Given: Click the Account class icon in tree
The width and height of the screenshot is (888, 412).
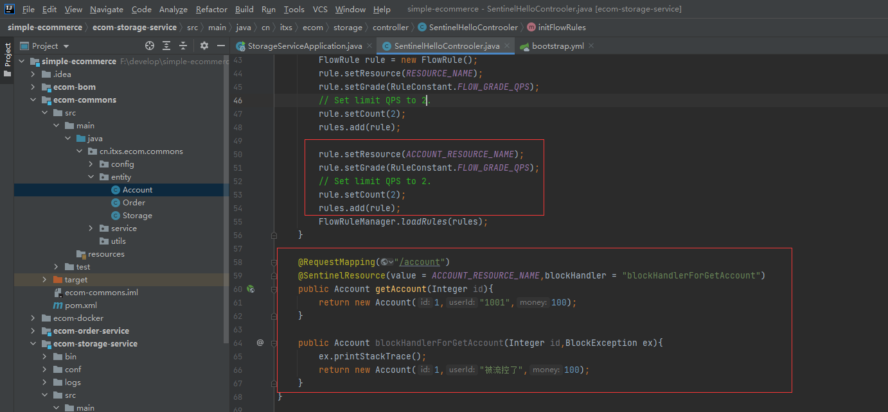Looking at the screenshot, I should pyautogui.click(x=116, y=190).
